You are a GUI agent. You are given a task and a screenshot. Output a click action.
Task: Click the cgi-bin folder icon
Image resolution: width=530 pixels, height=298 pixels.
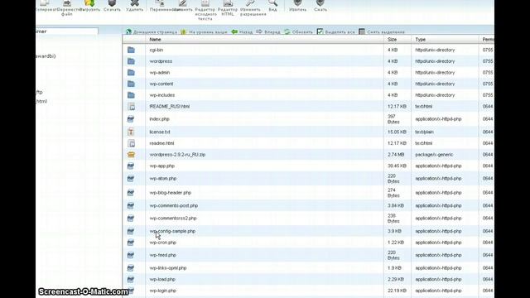point(131,50)
